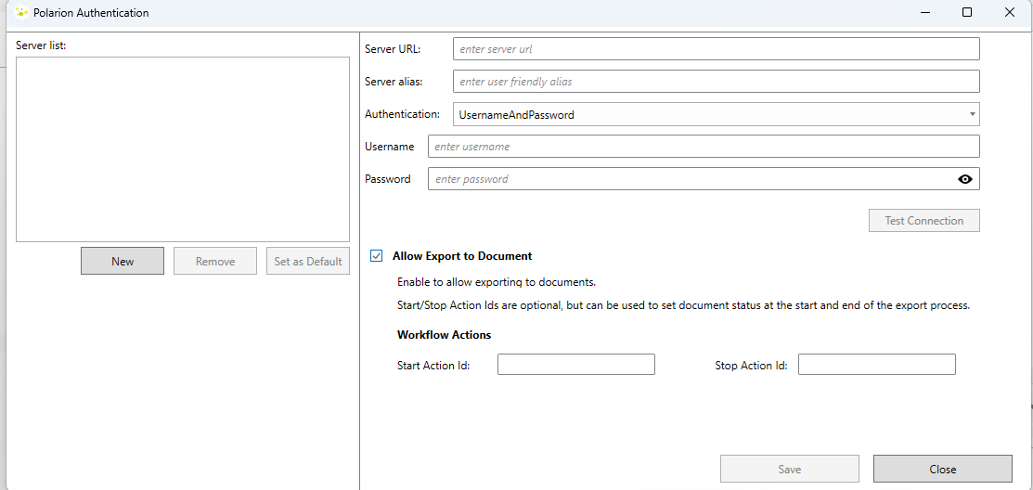This screenshot has width=1033, height=490.
Task: Minimize the Polarion Authentication window
Action: (925, 12)
